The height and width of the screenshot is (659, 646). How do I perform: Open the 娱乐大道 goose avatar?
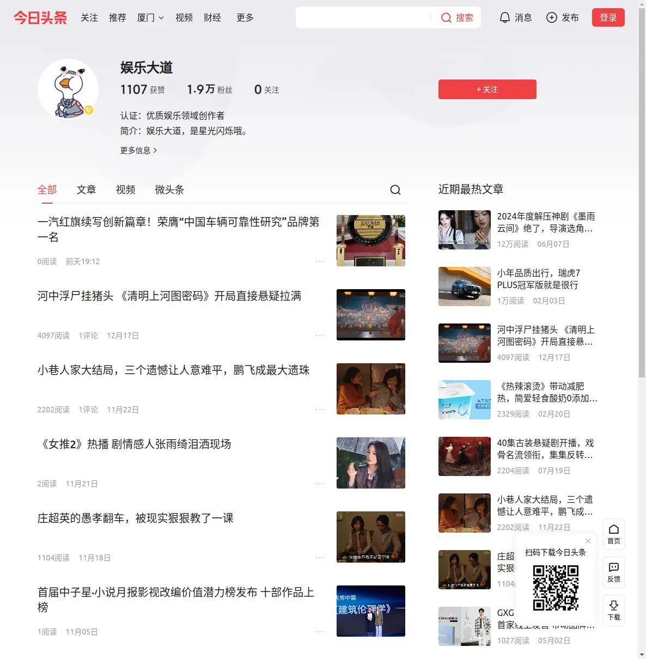(x=68, y=89)
